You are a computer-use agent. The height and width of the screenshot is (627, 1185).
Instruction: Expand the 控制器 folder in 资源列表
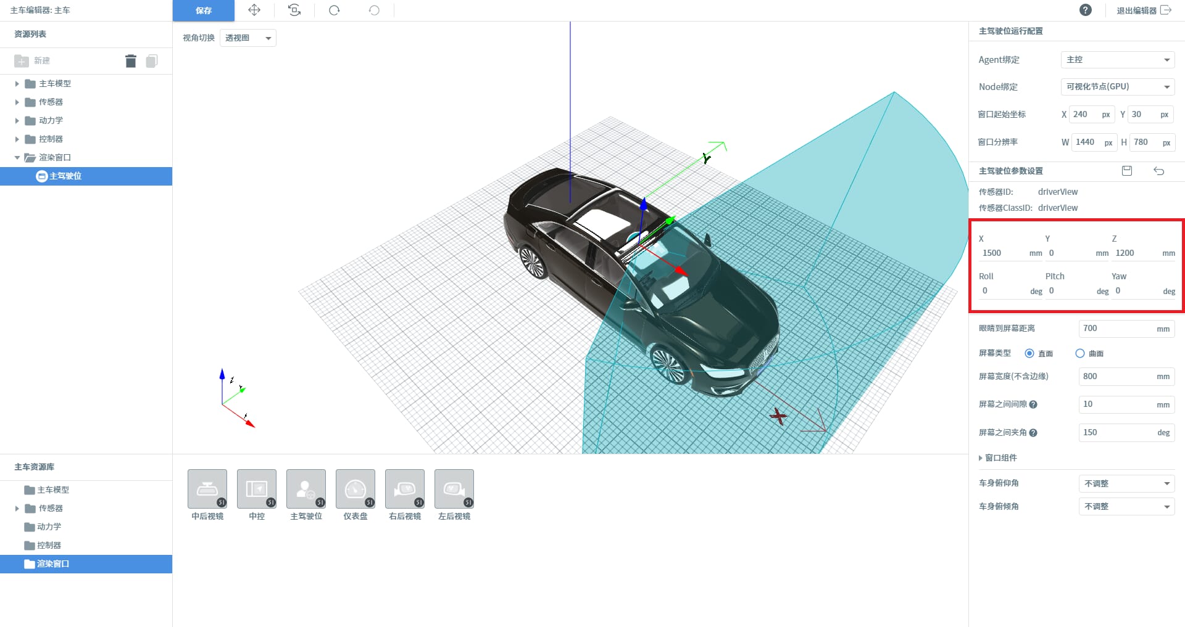pos(17,139)
